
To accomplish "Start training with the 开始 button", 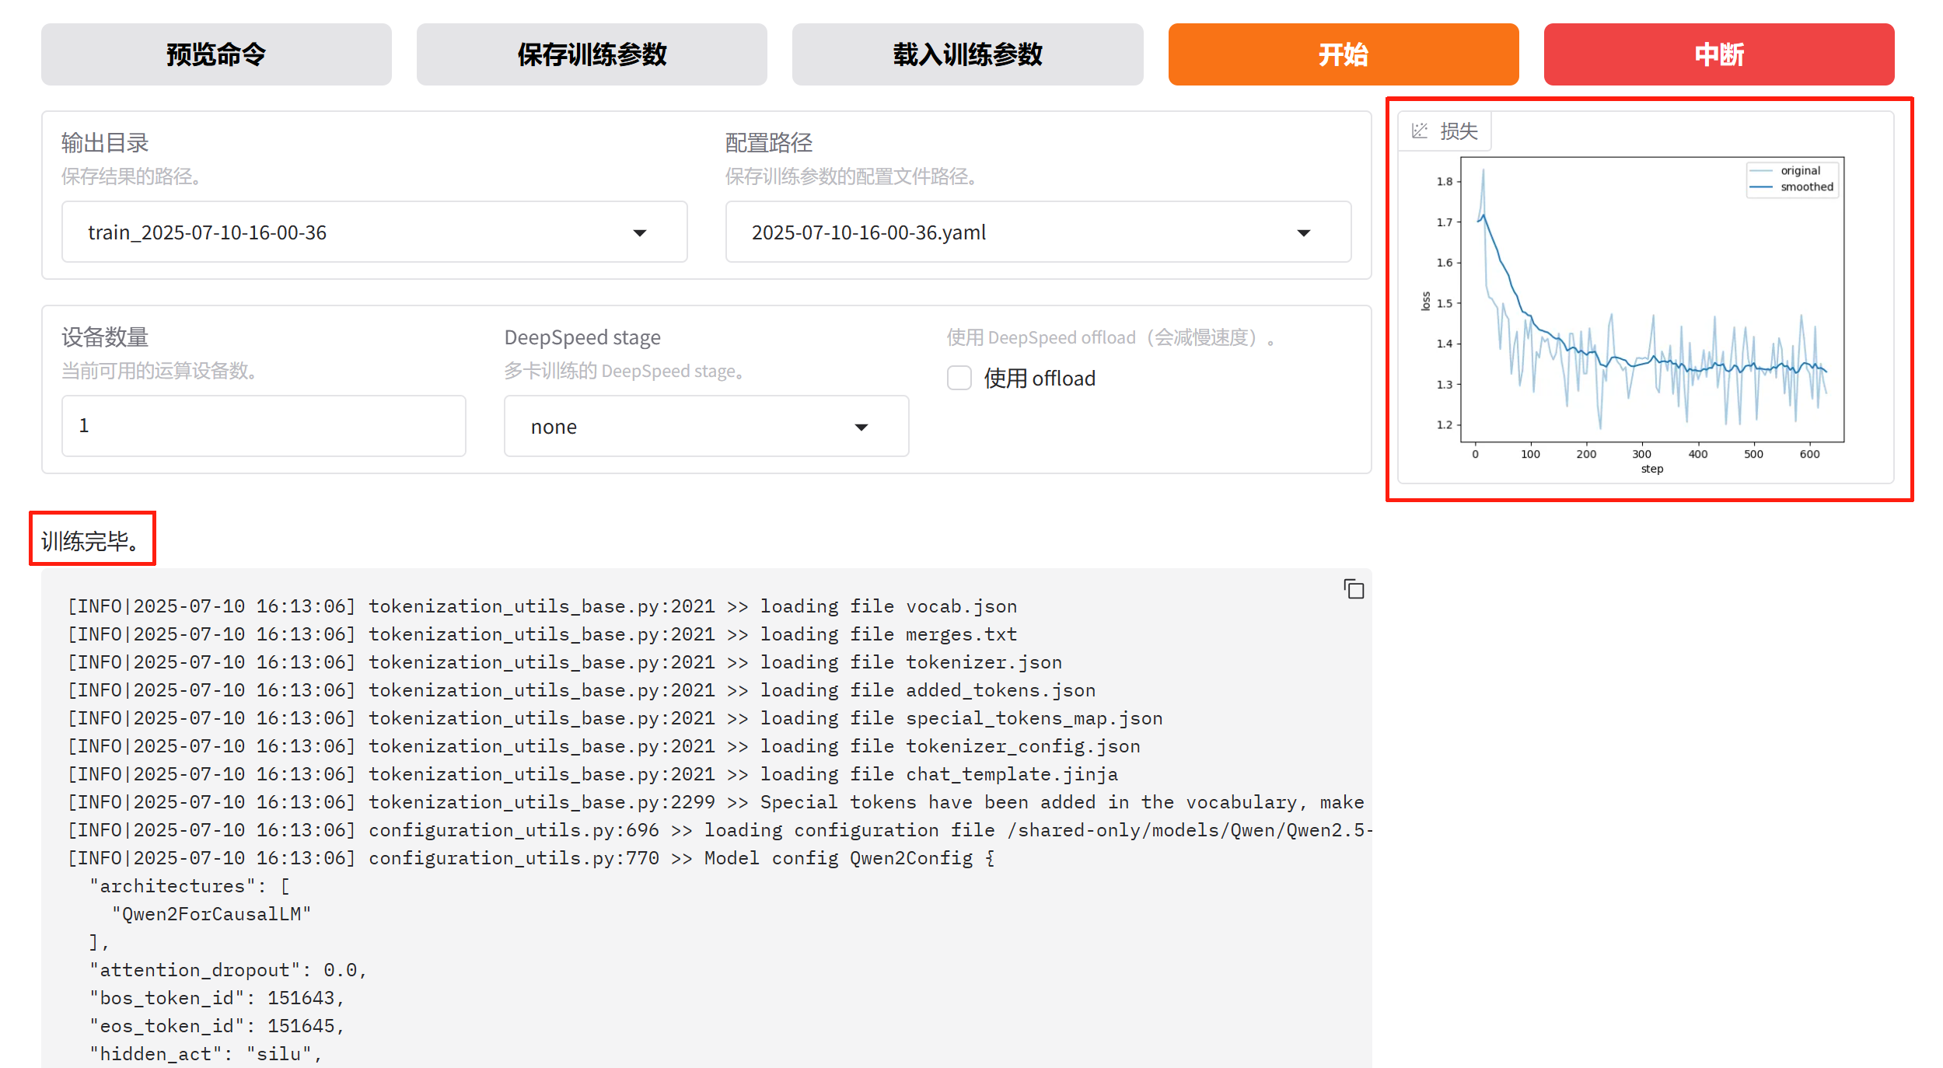I will pos(1342,54).
